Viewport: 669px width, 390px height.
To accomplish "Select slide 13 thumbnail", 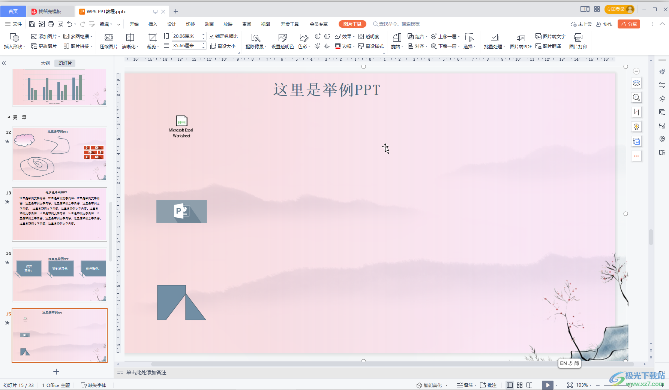I will (60, 214).
